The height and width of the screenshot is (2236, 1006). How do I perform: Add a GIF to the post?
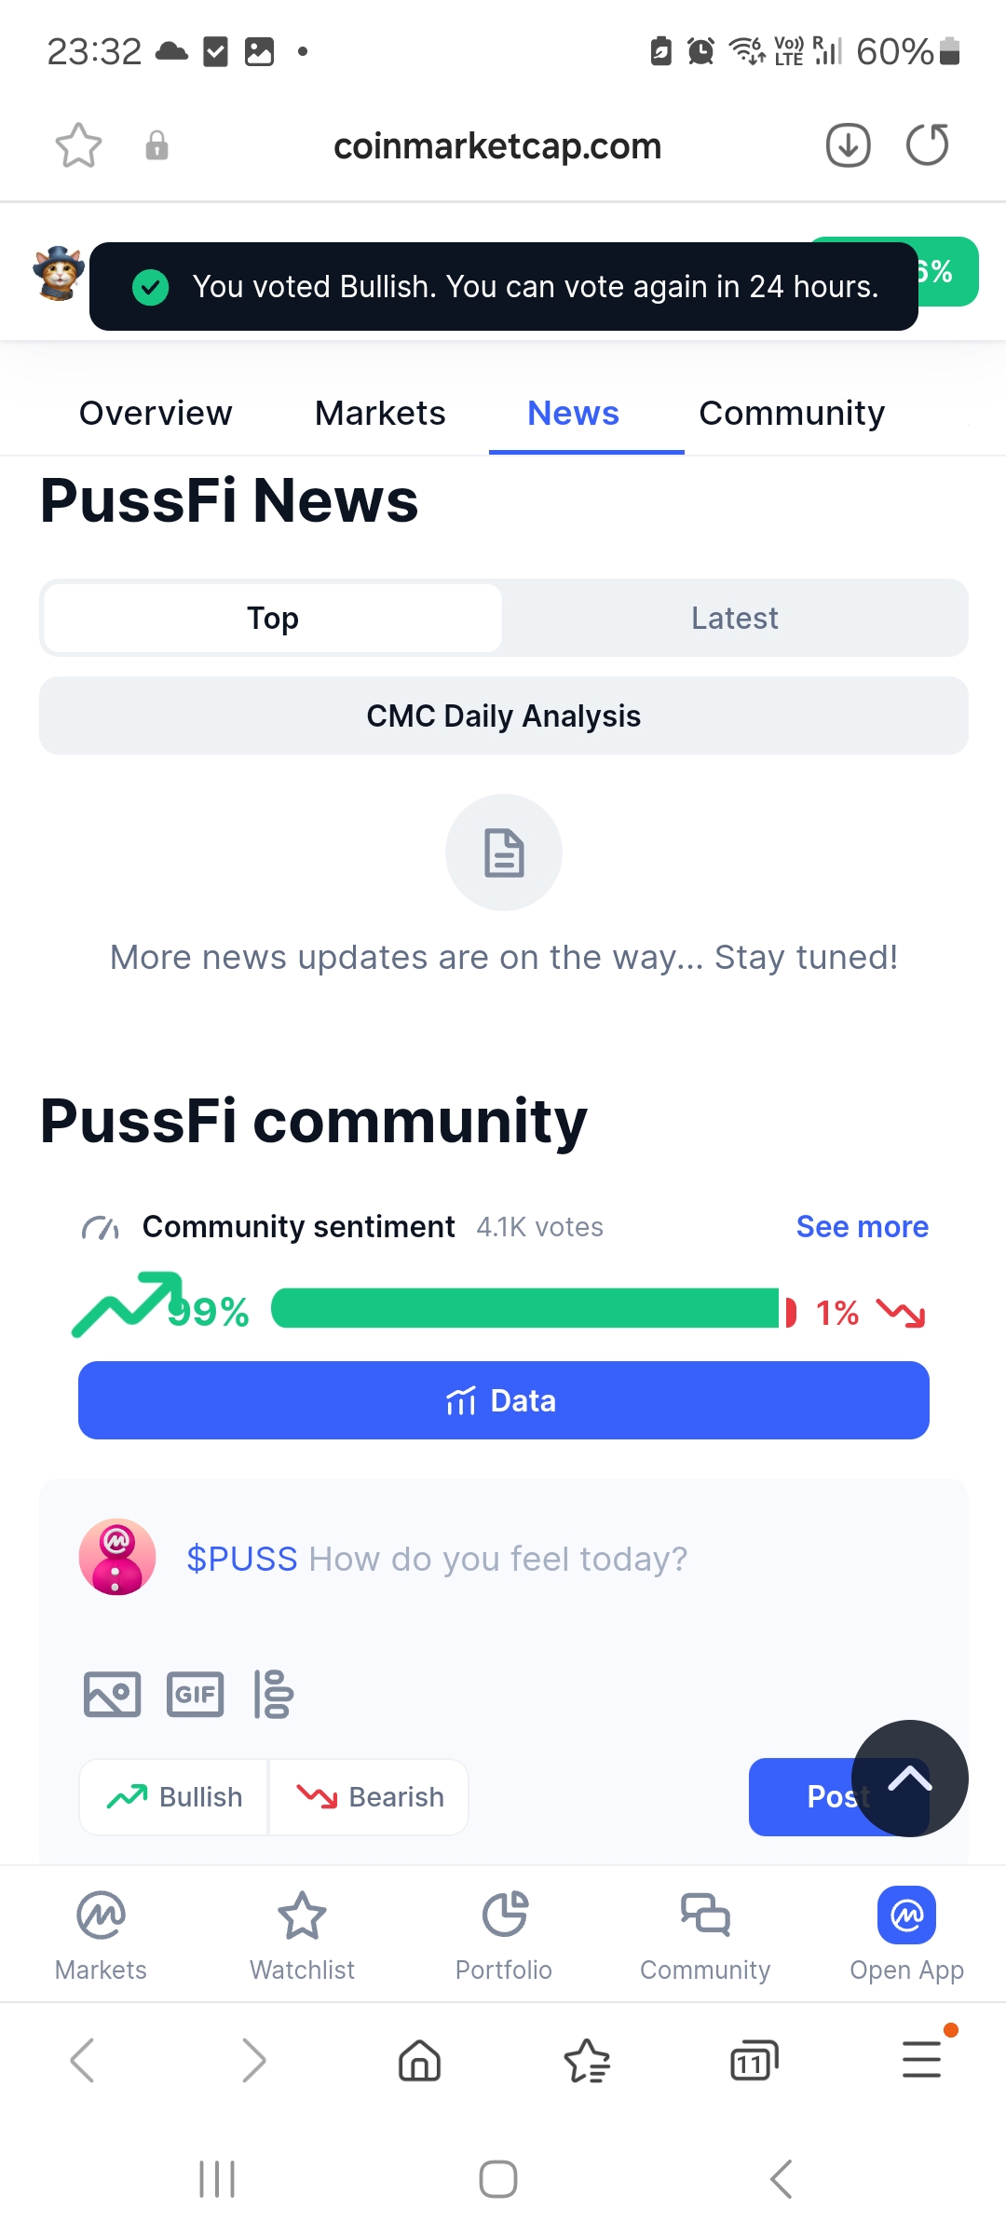195,1694
